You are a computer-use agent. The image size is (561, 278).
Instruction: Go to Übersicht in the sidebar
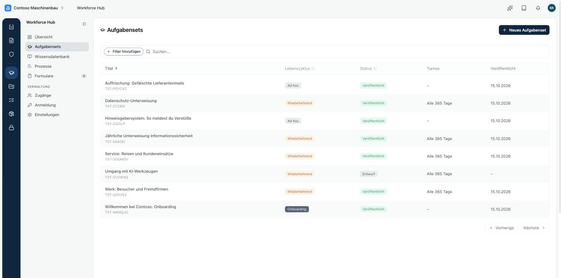click(57, 37)
